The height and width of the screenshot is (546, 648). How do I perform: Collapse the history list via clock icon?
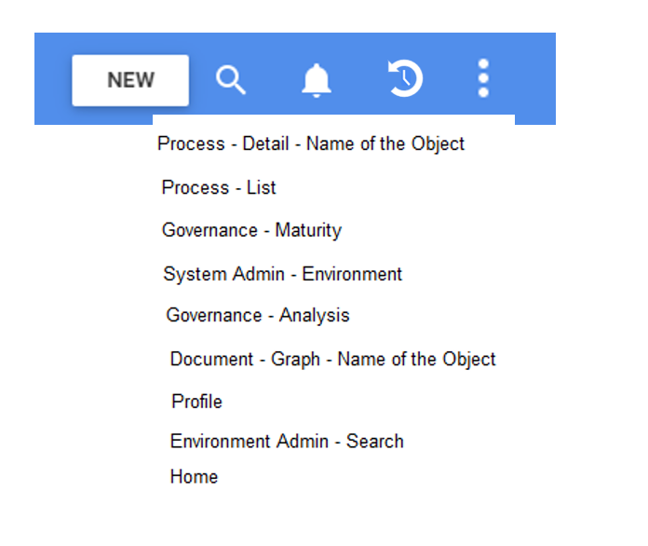tap(405, 79)
